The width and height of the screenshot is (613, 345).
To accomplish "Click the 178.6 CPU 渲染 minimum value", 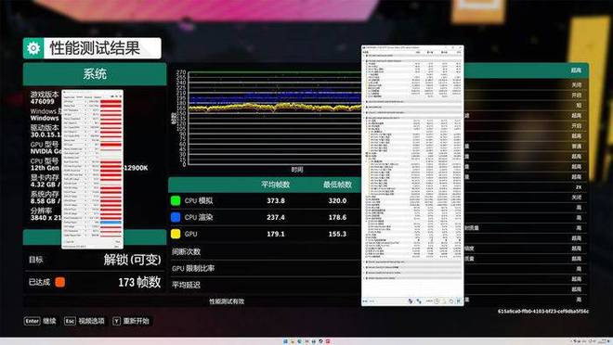I will pyautogui.click(x=337, y=217).
